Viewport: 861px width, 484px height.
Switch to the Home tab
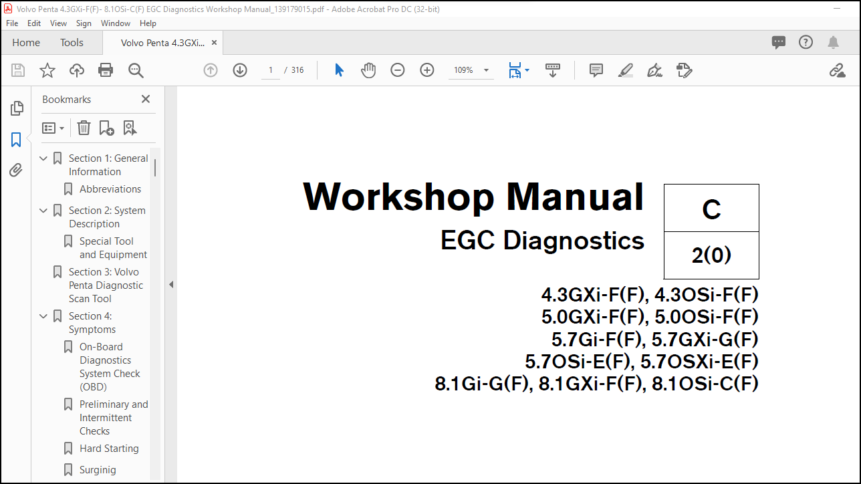tap(26, 42)
